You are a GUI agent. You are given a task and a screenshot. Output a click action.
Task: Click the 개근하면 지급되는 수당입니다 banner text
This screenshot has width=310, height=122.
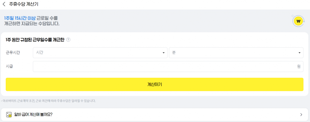pos(32,23)
